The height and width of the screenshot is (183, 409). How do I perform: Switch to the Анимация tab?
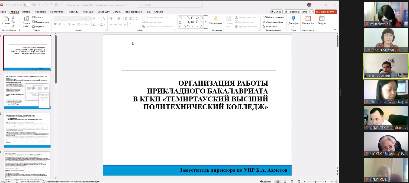click(88, 12)
